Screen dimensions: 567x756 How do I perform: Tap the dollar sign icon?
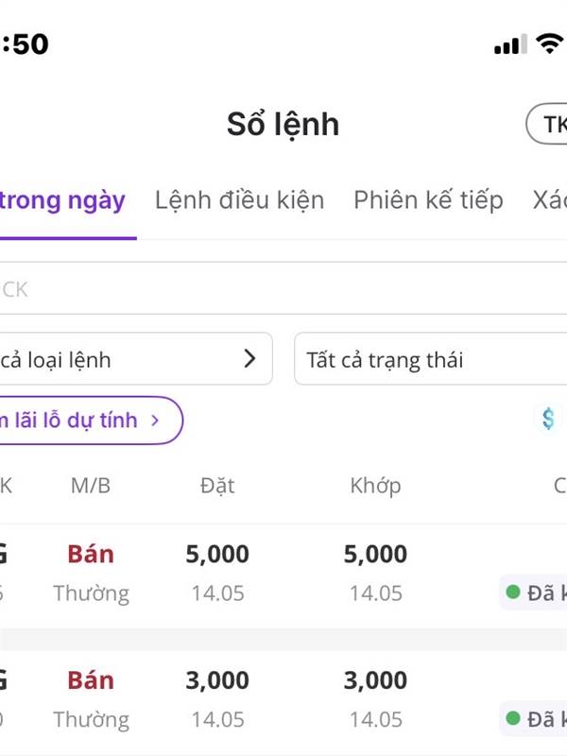pyautogui.click(x=548, y=419)
